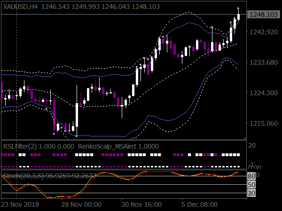Click the stochastic 80 level label

pos(251,176)
